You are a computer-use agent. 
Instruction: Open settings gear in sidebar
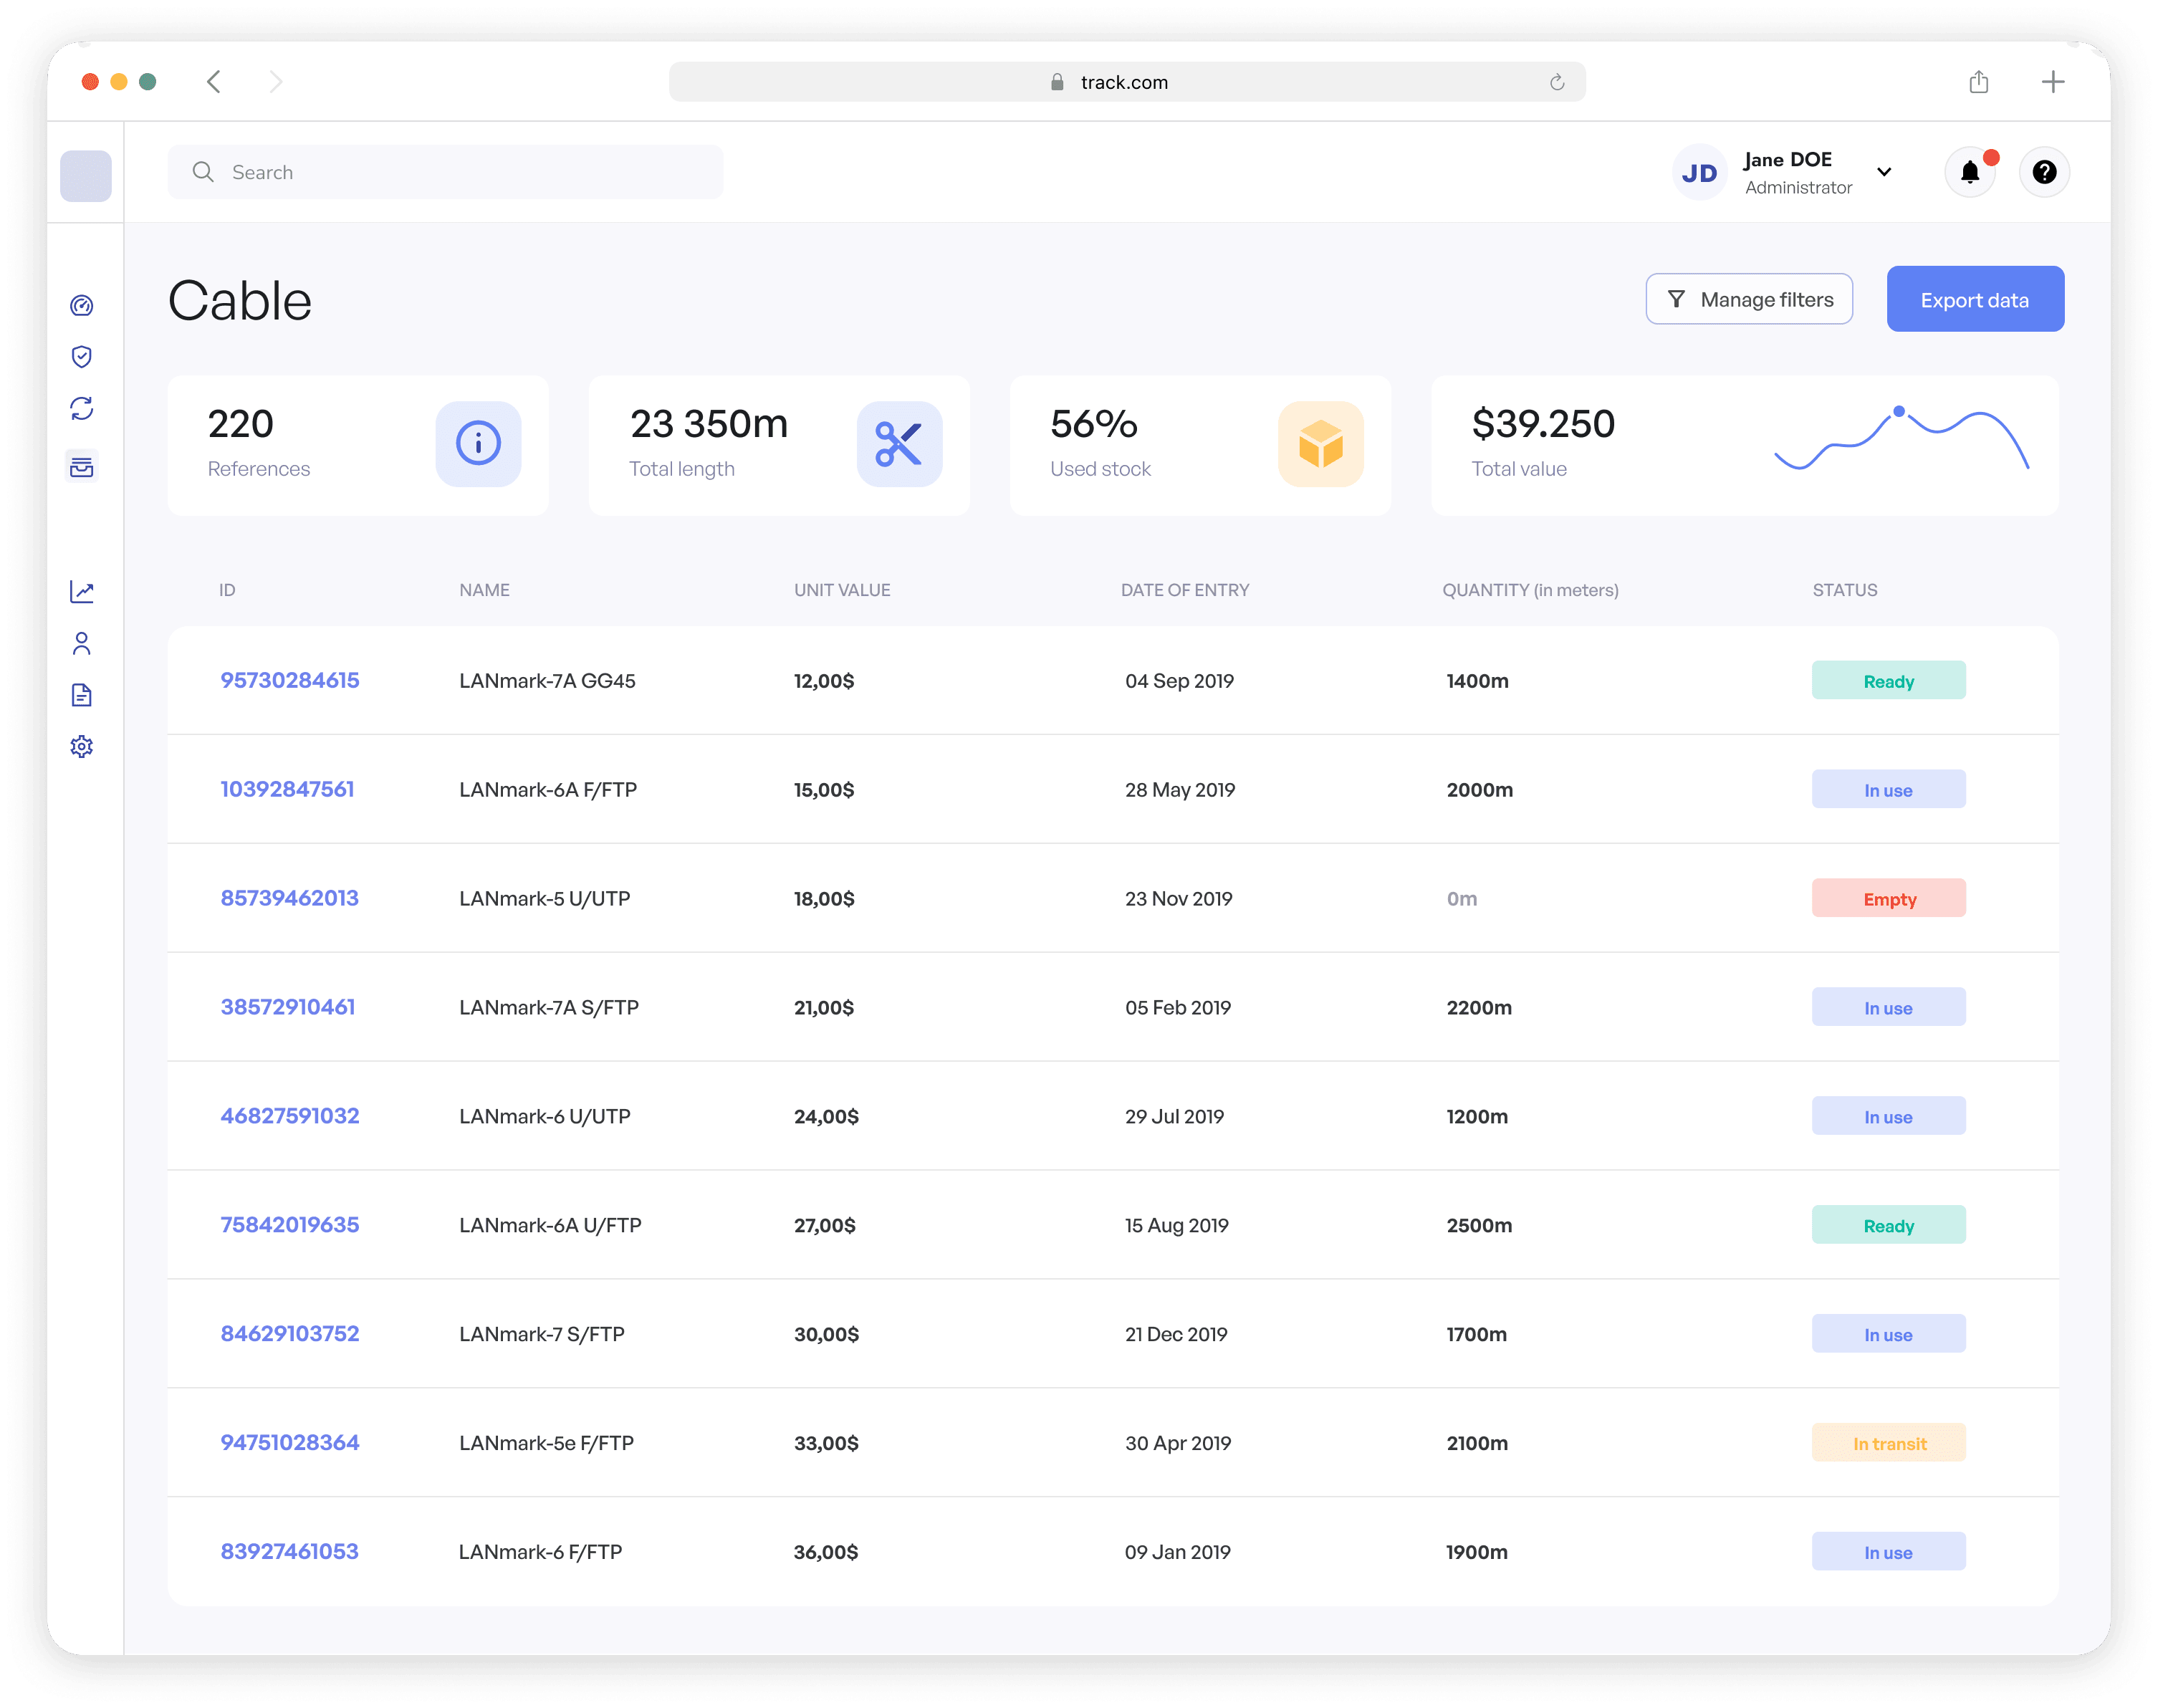click(82, 747)
